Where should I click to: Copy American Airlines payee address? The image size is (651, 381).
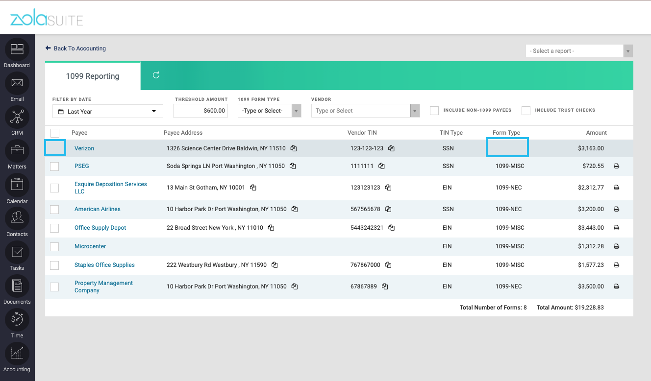tap(295, 209)
